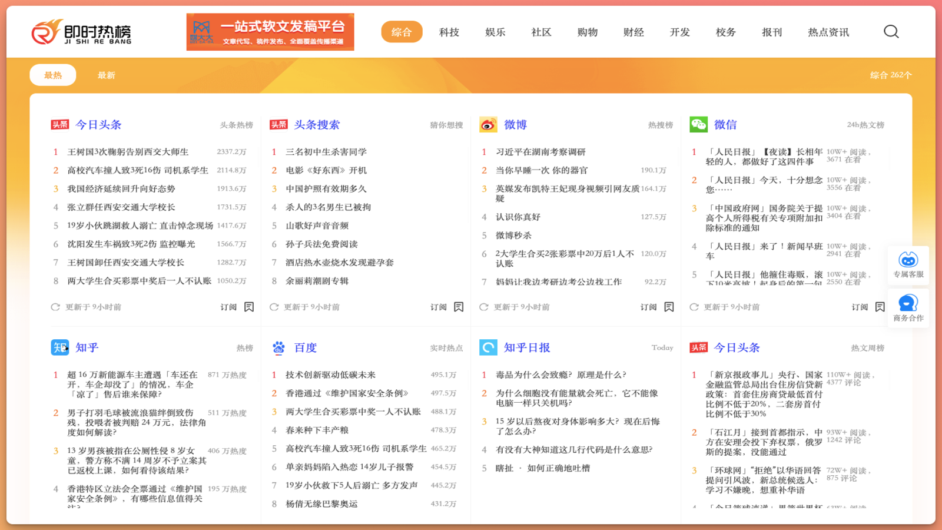Switch to the 娱乐 tab
Viewport: 942px width, 530px height.
(495, 32)
